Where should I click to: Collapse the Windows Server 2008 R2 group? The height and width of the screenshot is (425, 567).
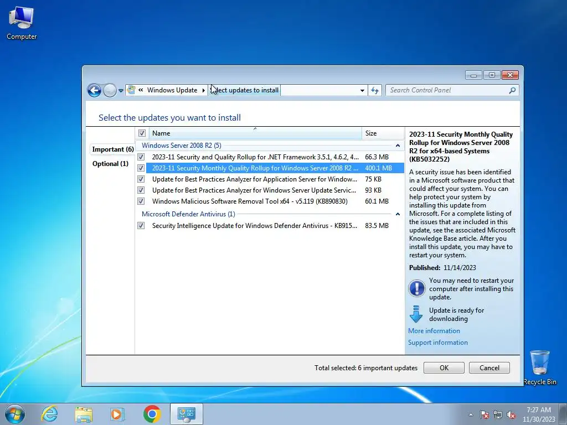(398, 146)
